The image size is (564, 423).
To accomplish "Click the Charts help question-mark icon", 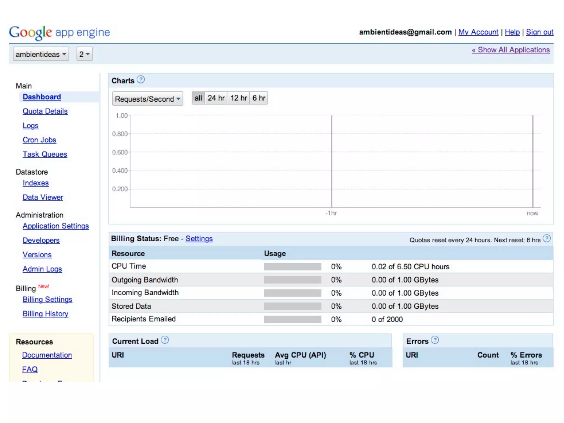I will [x=141, y=80].
